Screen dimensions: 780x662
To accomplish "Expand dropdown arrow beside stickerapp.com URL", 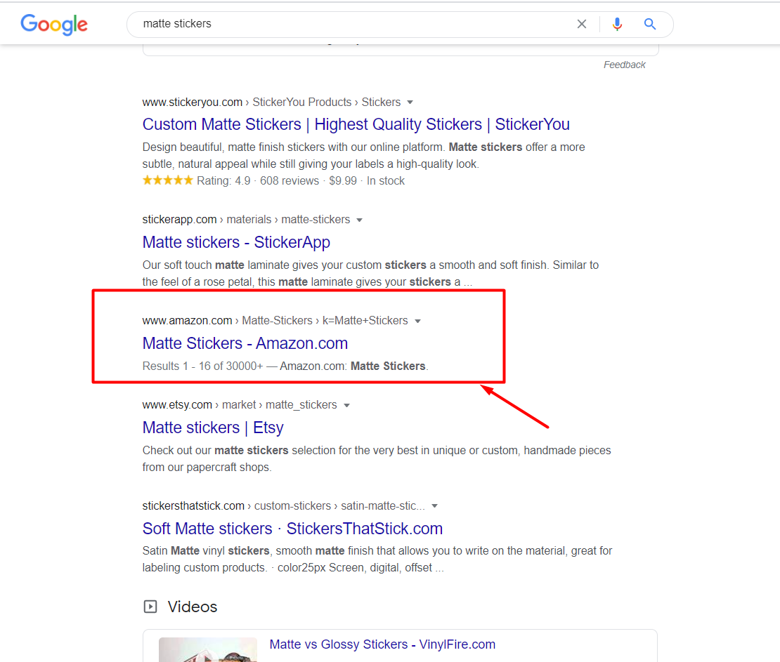I will click(x=359, y=220).
